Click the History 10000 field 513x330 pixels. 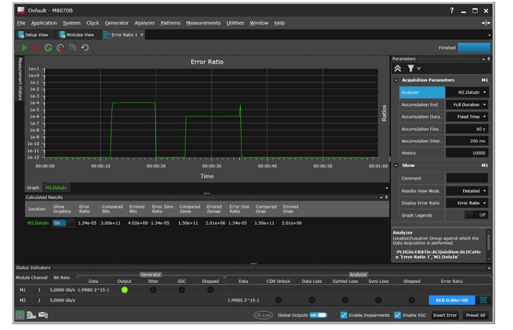(467, 153)
